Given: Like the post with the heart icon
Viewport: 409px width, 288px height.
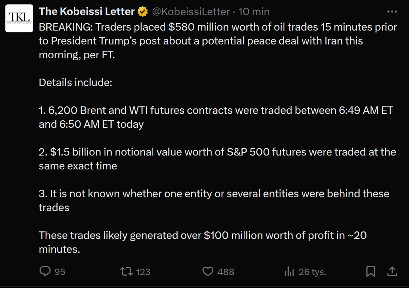Looking at the screenshot, I should 208,271.
